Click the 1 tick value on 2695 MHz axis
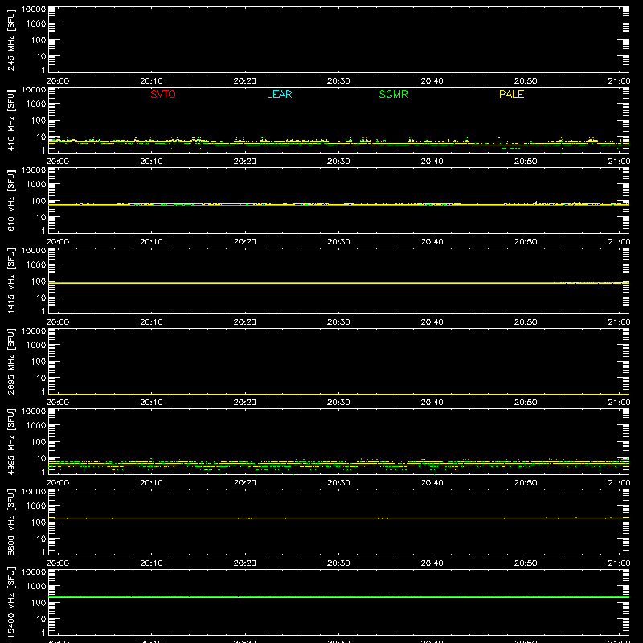 pos(43,391)
